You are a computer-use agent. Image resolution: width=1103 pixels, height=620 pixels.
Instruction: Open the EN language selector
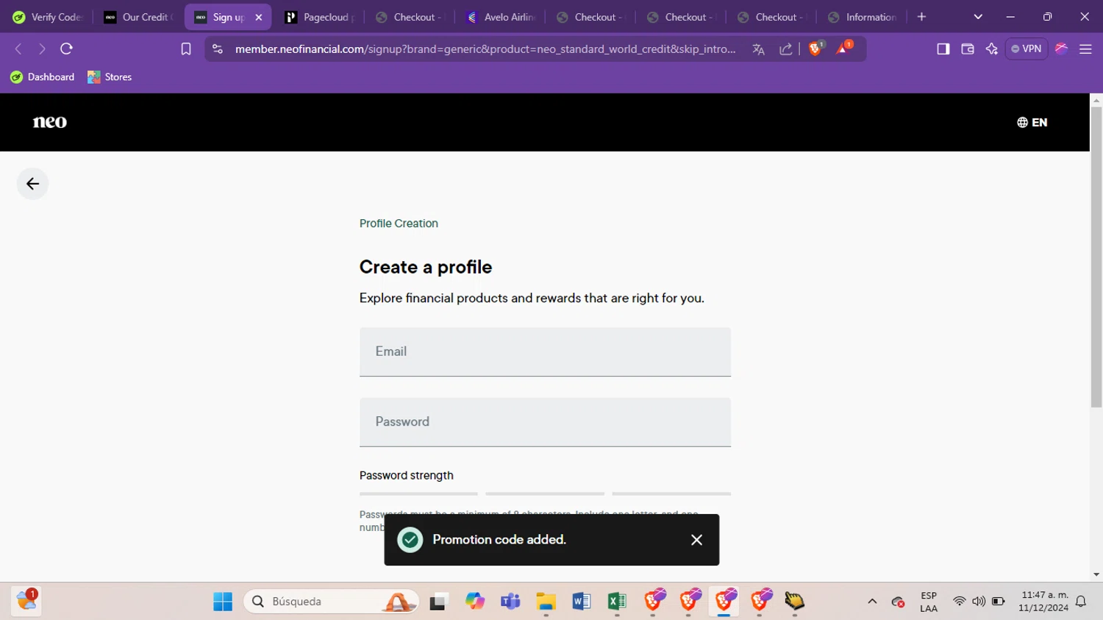[x=1032, y=122]
